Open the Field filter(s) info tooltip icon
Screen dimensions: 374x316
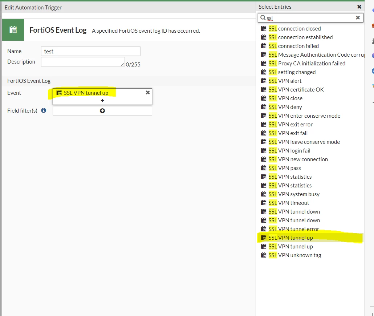[x=44, y=110]
